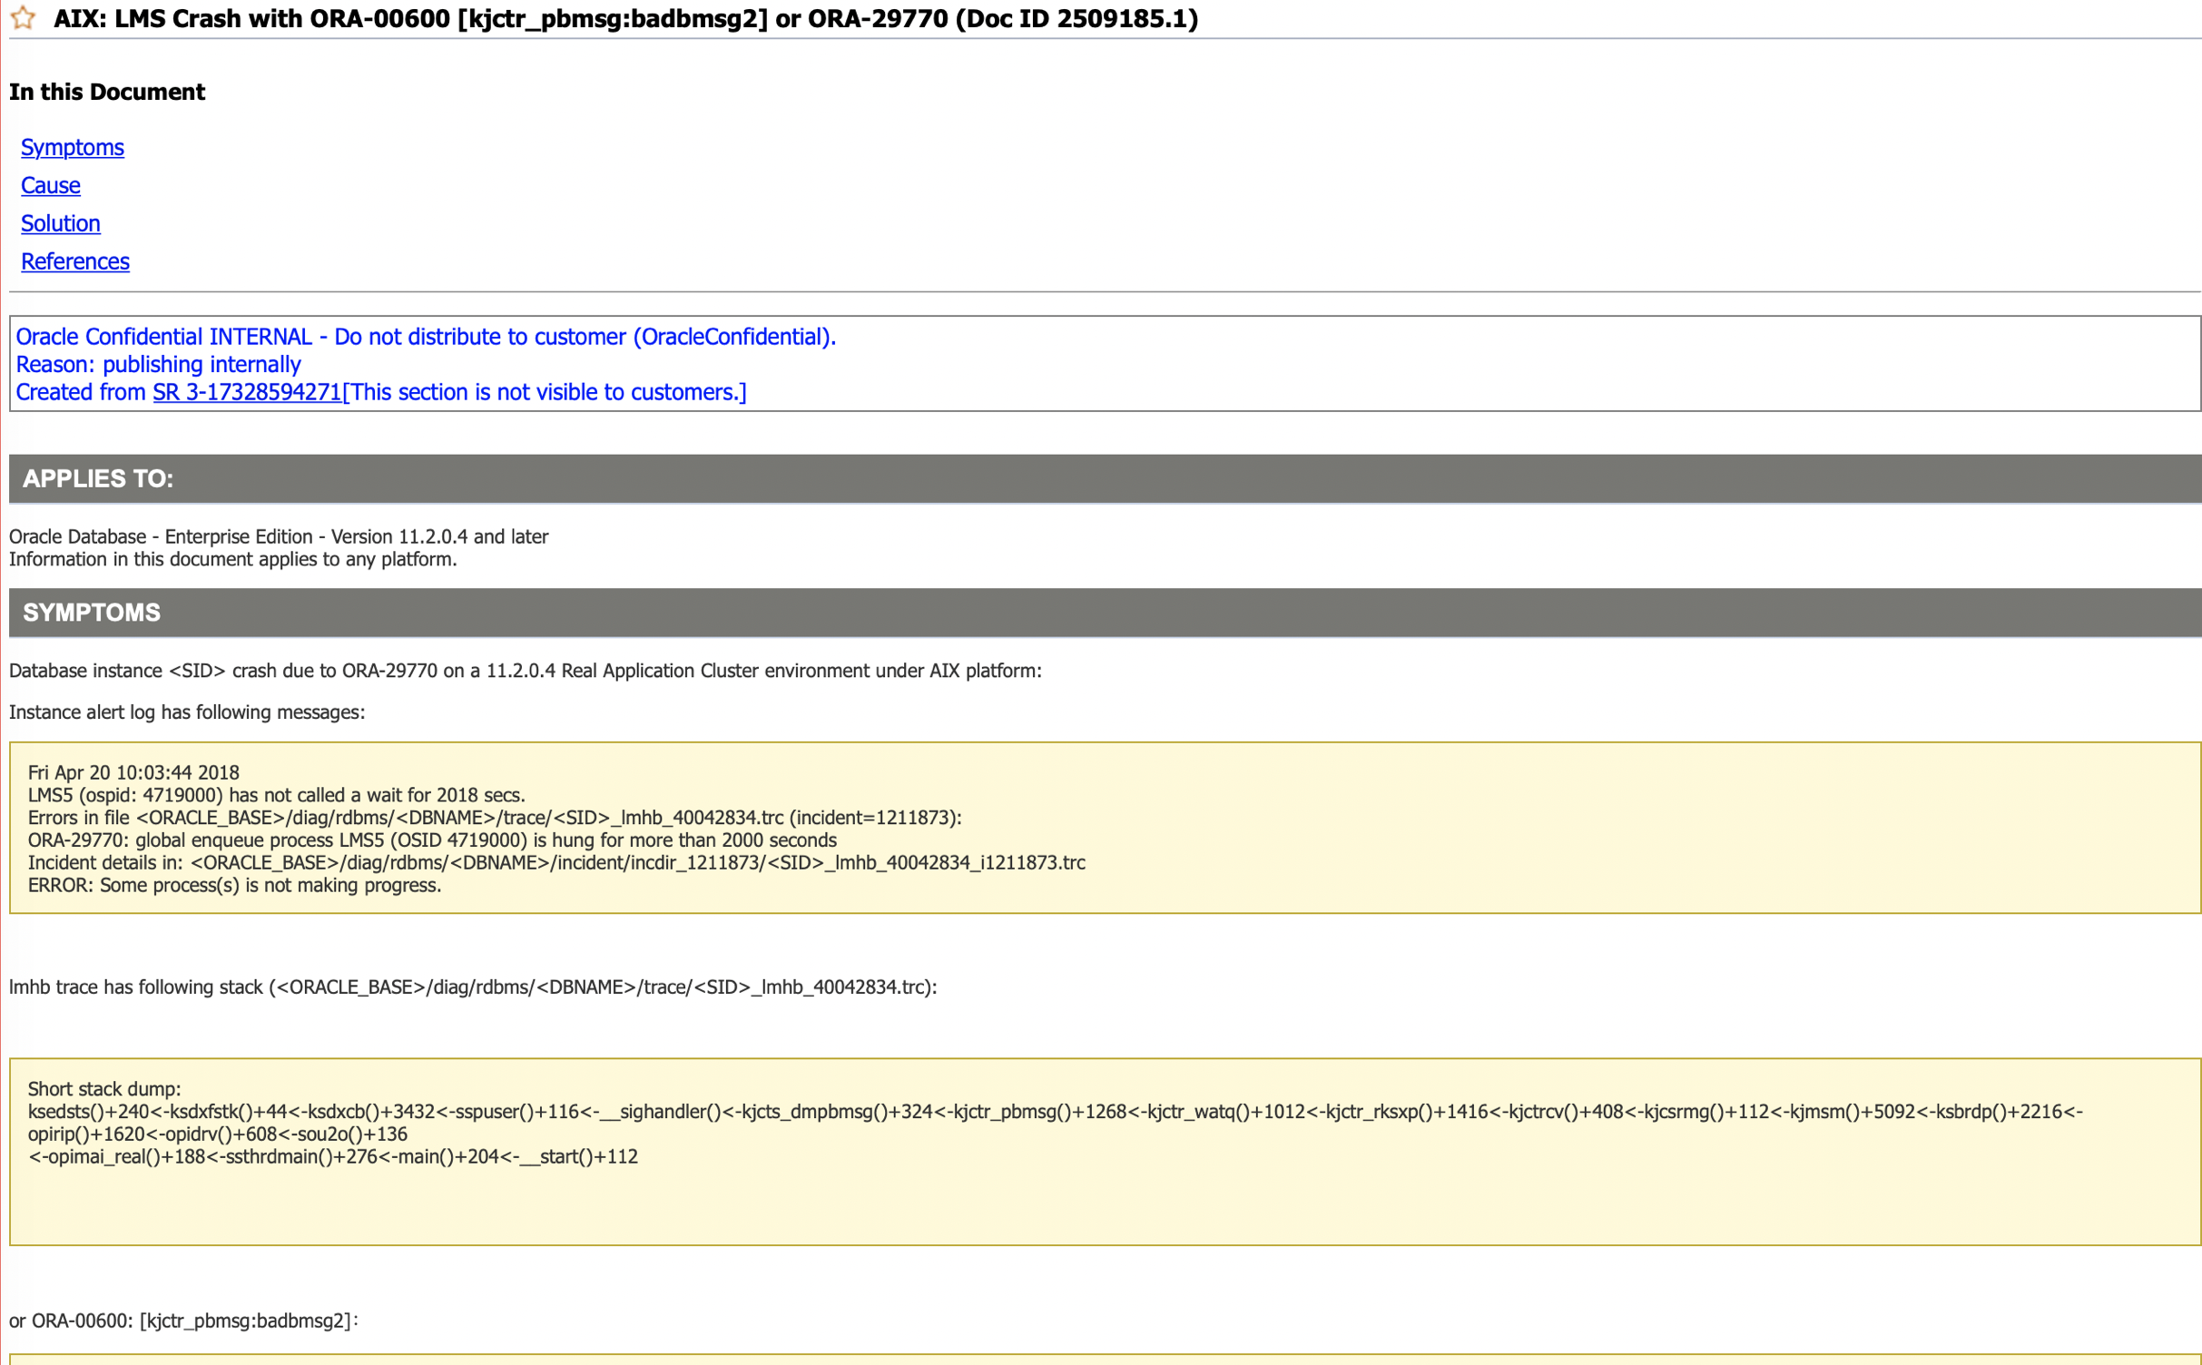Viewport: 2202px width, 1365px height.
Task: Click the 'Reason: publishing internally' line
Action: pyautogui.click(x=159, y=364)
